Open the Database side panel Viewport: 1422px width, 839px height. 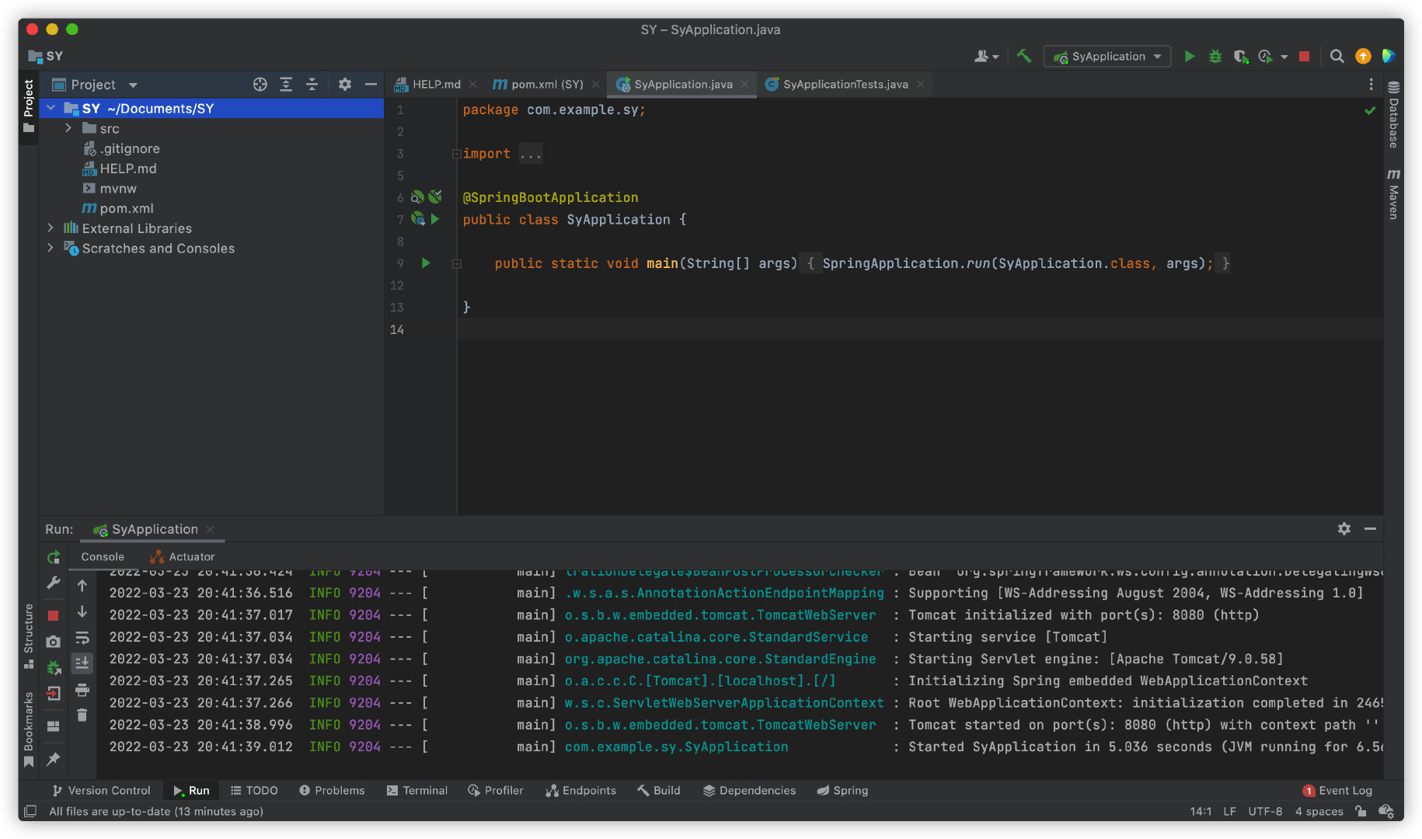1394,114
